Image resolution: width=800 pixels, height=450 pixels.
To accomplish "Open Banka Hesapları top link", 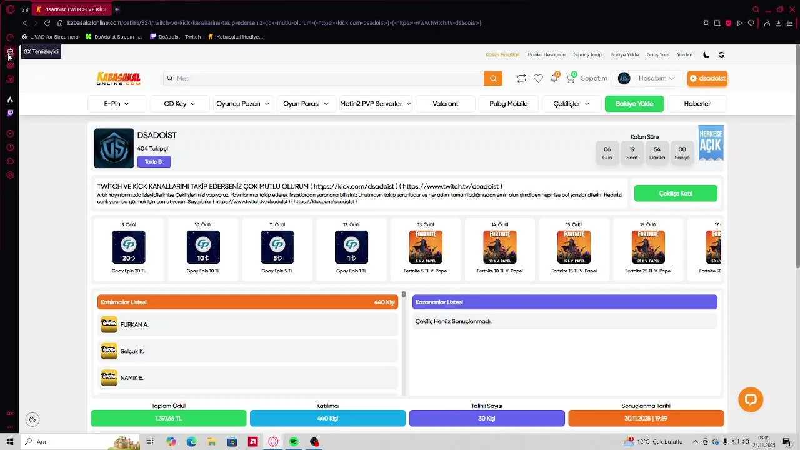I will [546, 54].
